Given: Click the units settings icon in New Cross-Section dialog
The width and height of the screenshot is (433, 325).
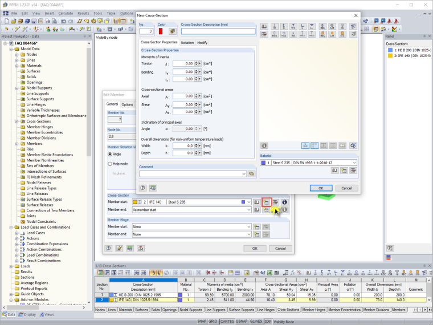Looking at the screenshot, I should tap(153, 188).
